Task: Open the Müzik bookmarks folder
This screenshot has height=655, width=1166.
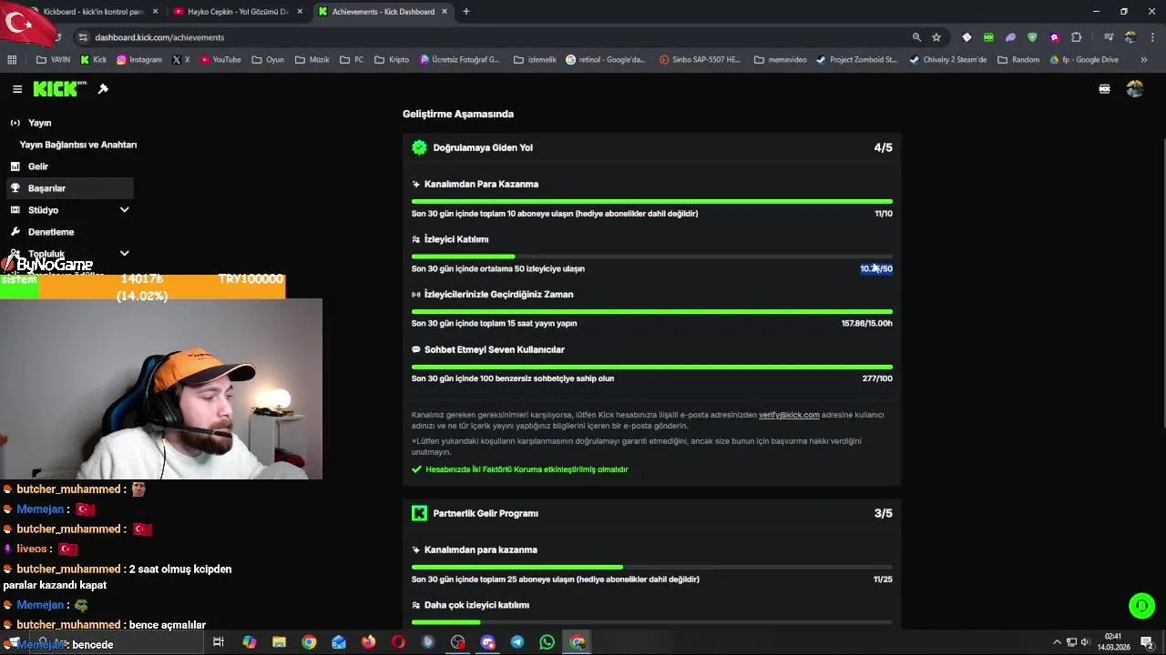Action: click(312, 60)
